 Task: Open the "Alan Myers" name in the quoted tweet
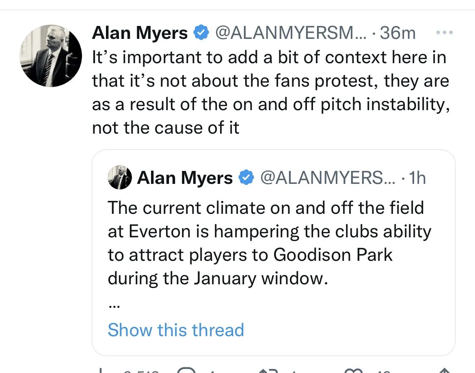185,178
